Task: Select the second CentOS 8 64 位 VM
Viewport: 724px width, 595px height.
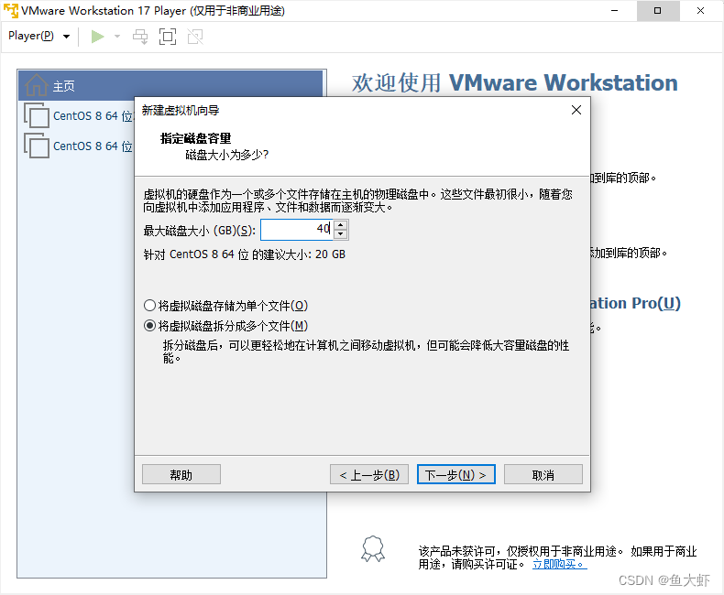Action: [79, 146]
